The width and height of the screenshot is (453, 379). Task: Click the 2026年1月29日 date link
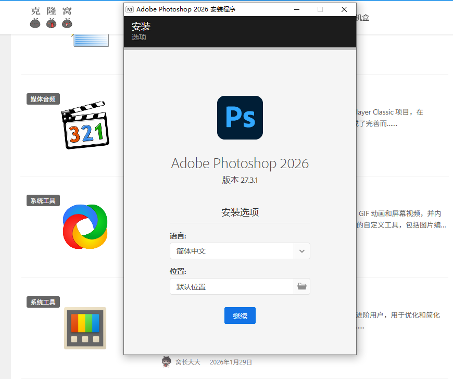coord(231,361)
